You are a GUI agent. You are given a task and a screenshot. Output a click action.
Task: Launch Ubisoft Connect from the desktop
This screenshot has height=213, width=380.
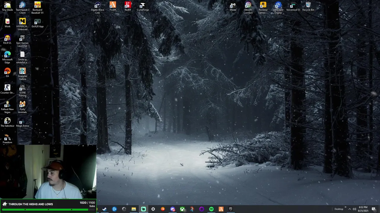click(x=248, y=8)
